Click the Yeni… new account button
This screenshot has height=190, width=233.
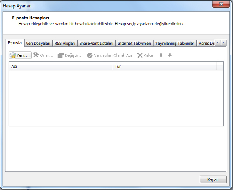[x=20, y=55]
